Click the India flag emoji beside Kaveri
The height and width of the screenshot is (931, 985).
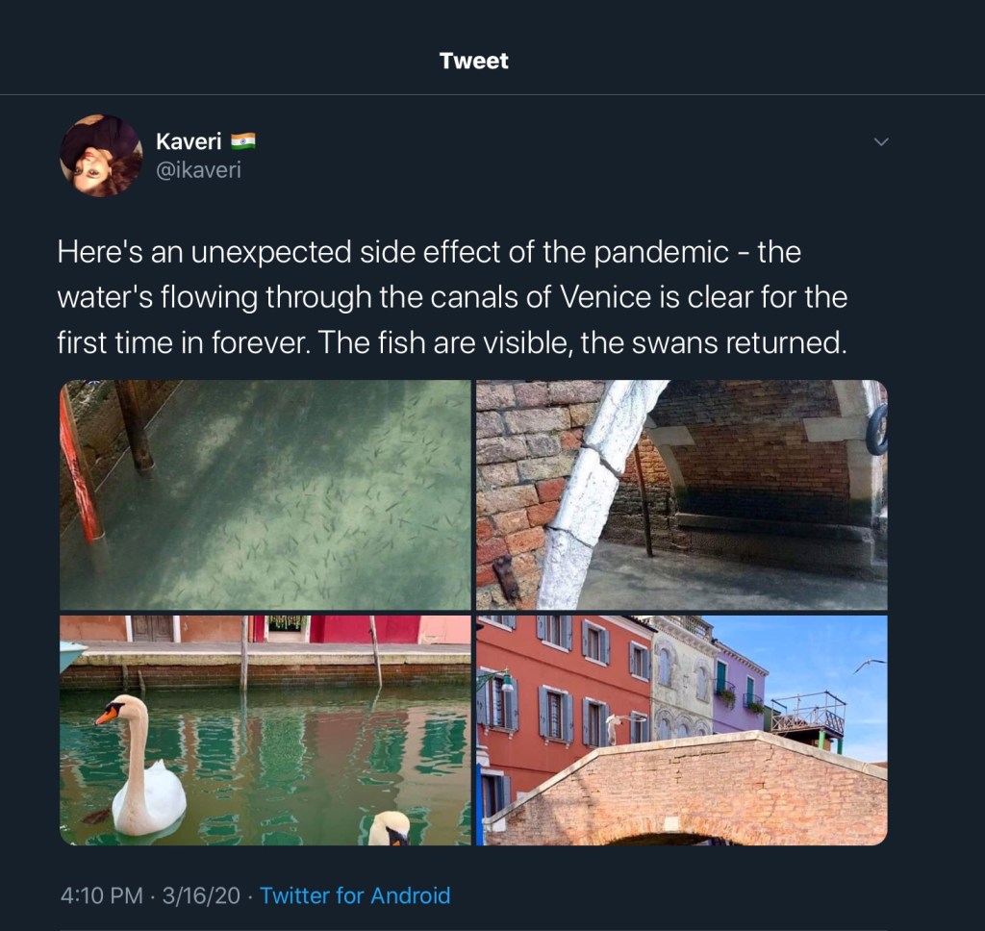point(243,141)
